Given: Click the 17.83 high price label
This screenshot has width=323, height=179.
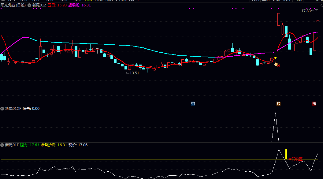Looking at the screenshot, I should (306, 11).
